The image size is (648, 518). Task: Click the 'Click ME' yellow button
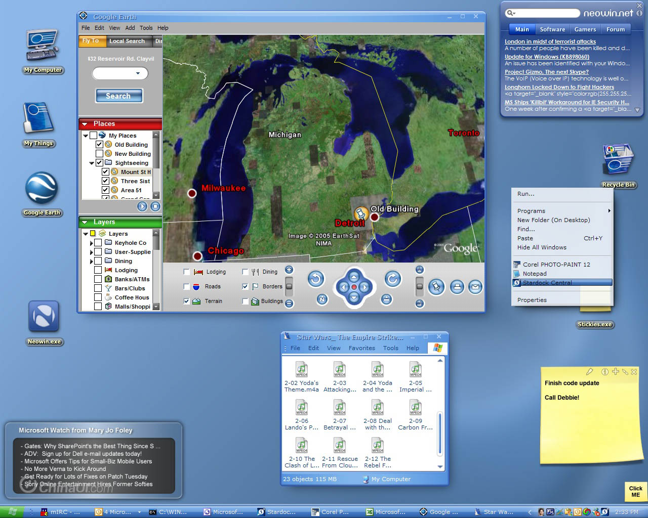tap(635, 491)
